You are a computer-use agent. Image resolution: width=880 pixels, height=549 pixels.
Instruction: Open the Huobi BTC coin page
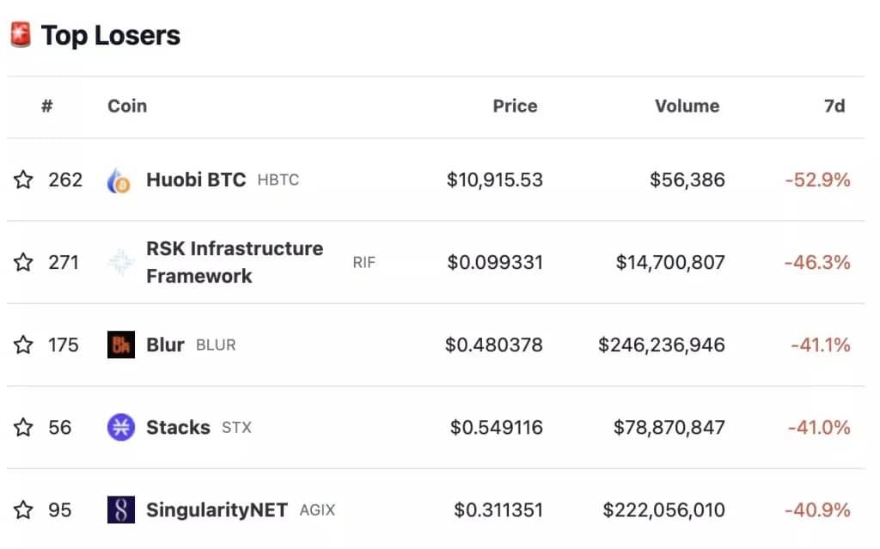[196, 180]
